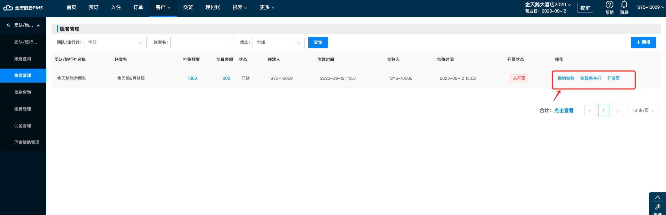Expand the 报表 menu
This screenshot has height=215, width=666.
[240, 8]
